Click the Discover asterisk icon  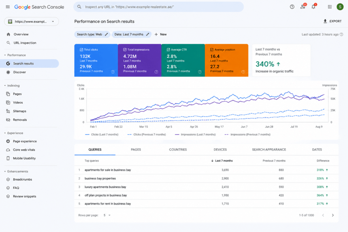tap(8, 72)
